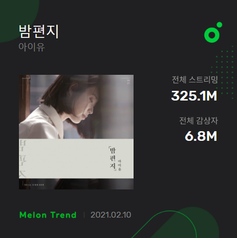Image resolution: width=237 pixels, height=238 pixels.
Task: Click the green dotted pattern decoration
Action: click(222, 73)
